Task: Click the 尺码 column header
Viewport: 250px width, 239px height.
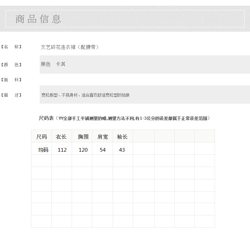Action: point(41,137)
